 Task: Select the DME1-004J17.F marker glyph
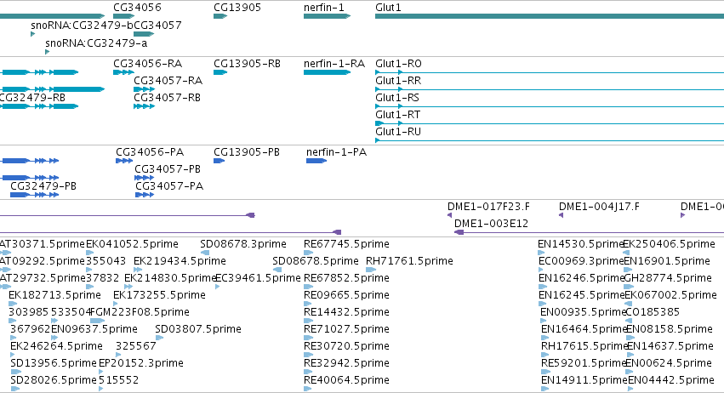coord(561,215)
